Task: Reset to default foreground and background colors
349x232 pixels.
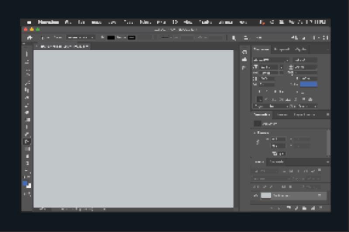Action: (x=24, y=177)
